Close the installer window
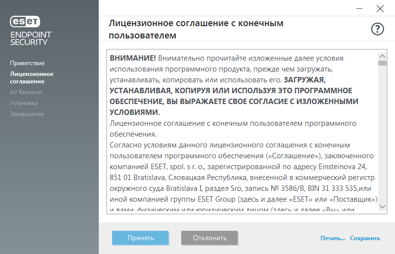 pos(380,8)
